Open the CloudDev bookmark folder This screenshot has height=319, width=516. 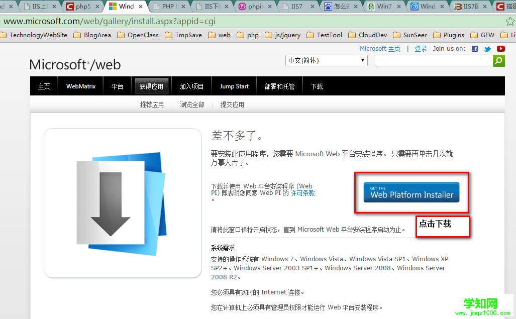tap(368, 35)
